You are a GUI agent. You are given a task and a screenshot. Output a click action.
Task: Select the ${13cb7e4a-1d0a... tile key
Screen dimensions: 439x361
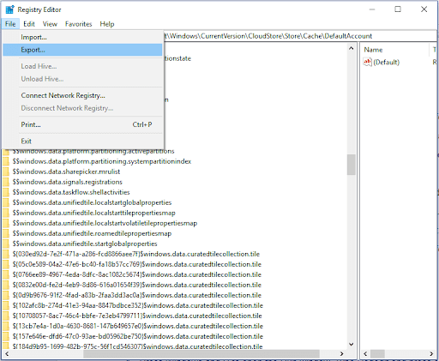point(137,326)
